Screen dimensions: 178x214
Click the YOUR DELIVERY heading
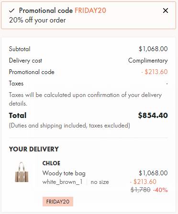point(34,149)
